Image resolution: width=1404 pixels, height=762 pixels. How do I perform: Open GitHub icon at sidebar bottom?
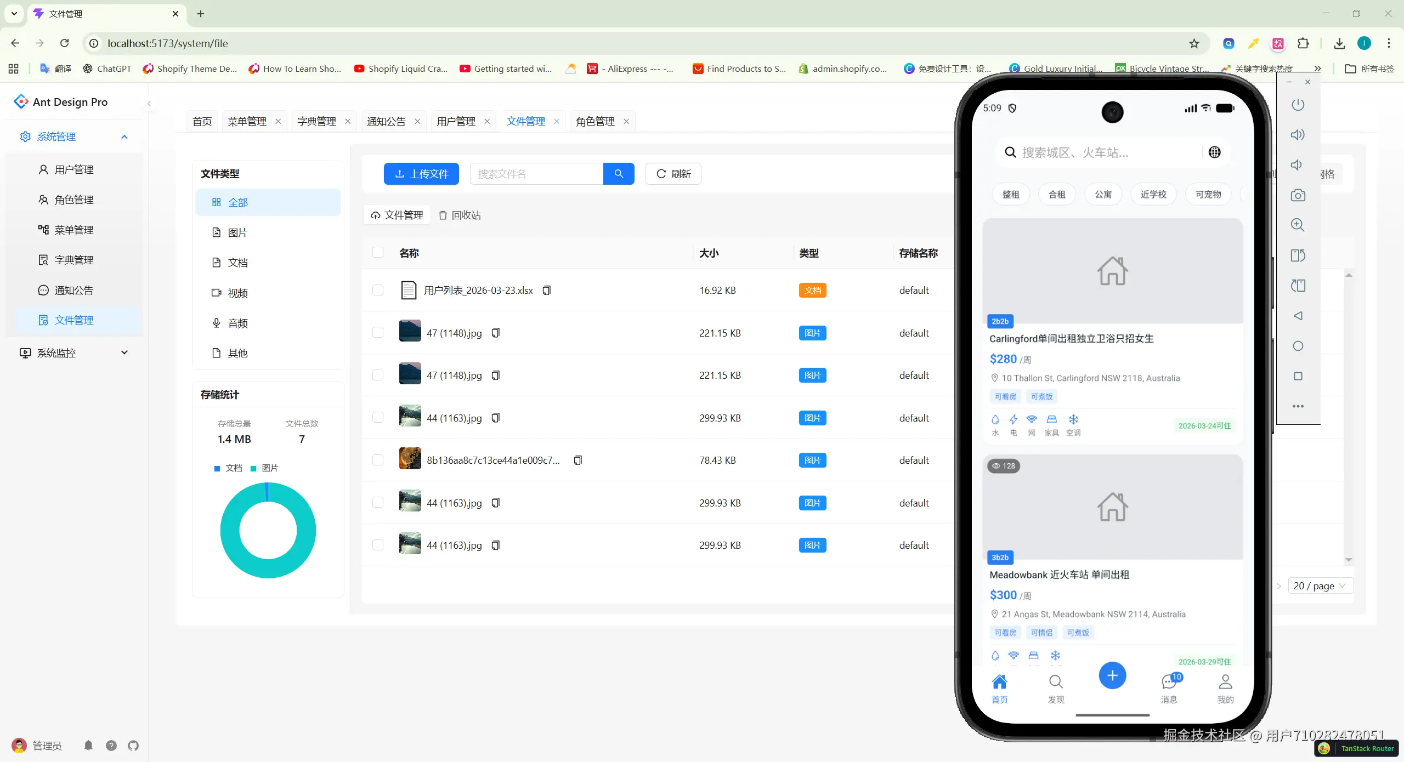coord(133,746)
